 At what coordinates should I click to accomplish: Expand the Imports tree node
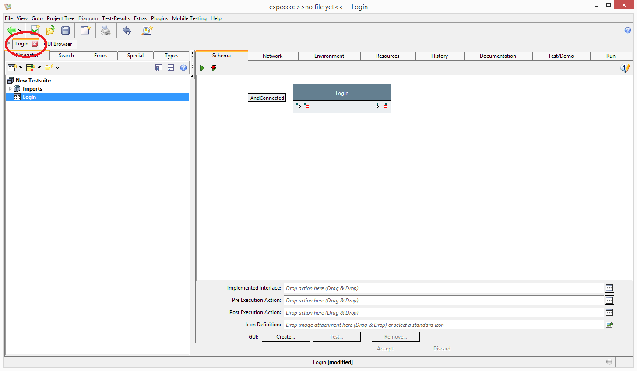tap(10, 89)
